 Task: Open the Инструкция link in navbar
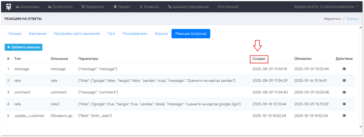point(228,7)
